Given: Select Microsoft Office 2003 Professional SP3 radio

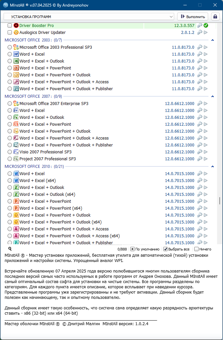Looking at the screenshot, I should pyautogui.click(x=10, y=47).
